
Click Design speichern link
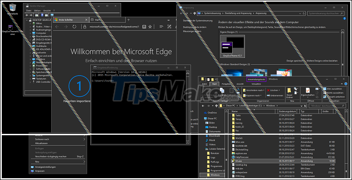pyautogui.click(x=295, y=61)
